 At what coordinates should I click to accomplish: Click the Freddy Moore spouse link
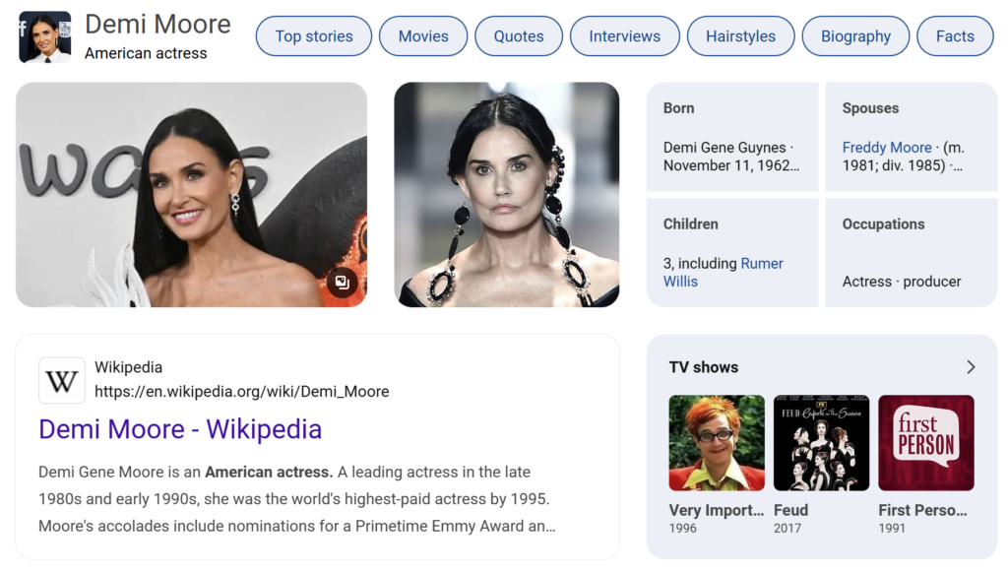pos(886,148)
